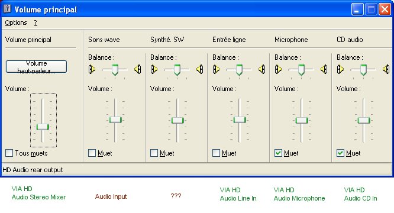Open the Options menu
The height and width of the screenshot is (213, 394).
16,22
